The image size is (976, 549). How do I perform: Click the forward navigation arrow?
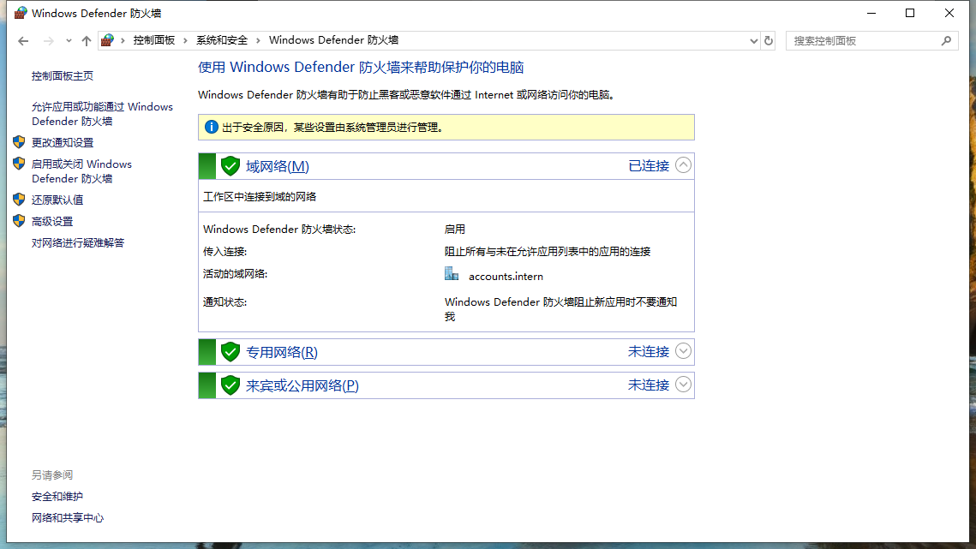48,41
